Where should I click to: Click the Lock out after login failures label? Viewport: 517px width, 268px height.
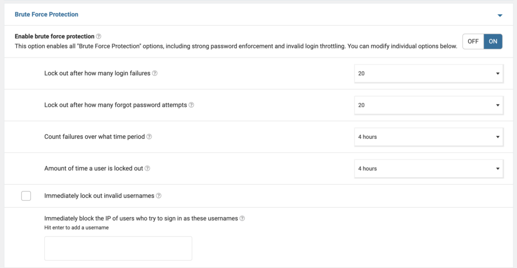[x=97, y=73]
